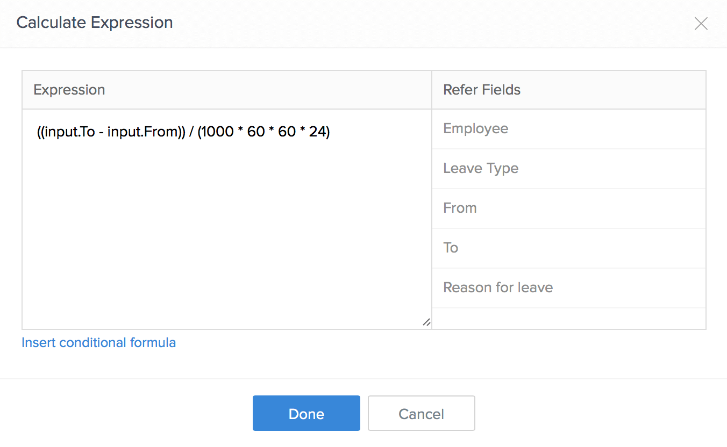Image resolution: width=727 pixels, height=447 pixels.
Task: Click the Done button
Action: tap(306, 414)
